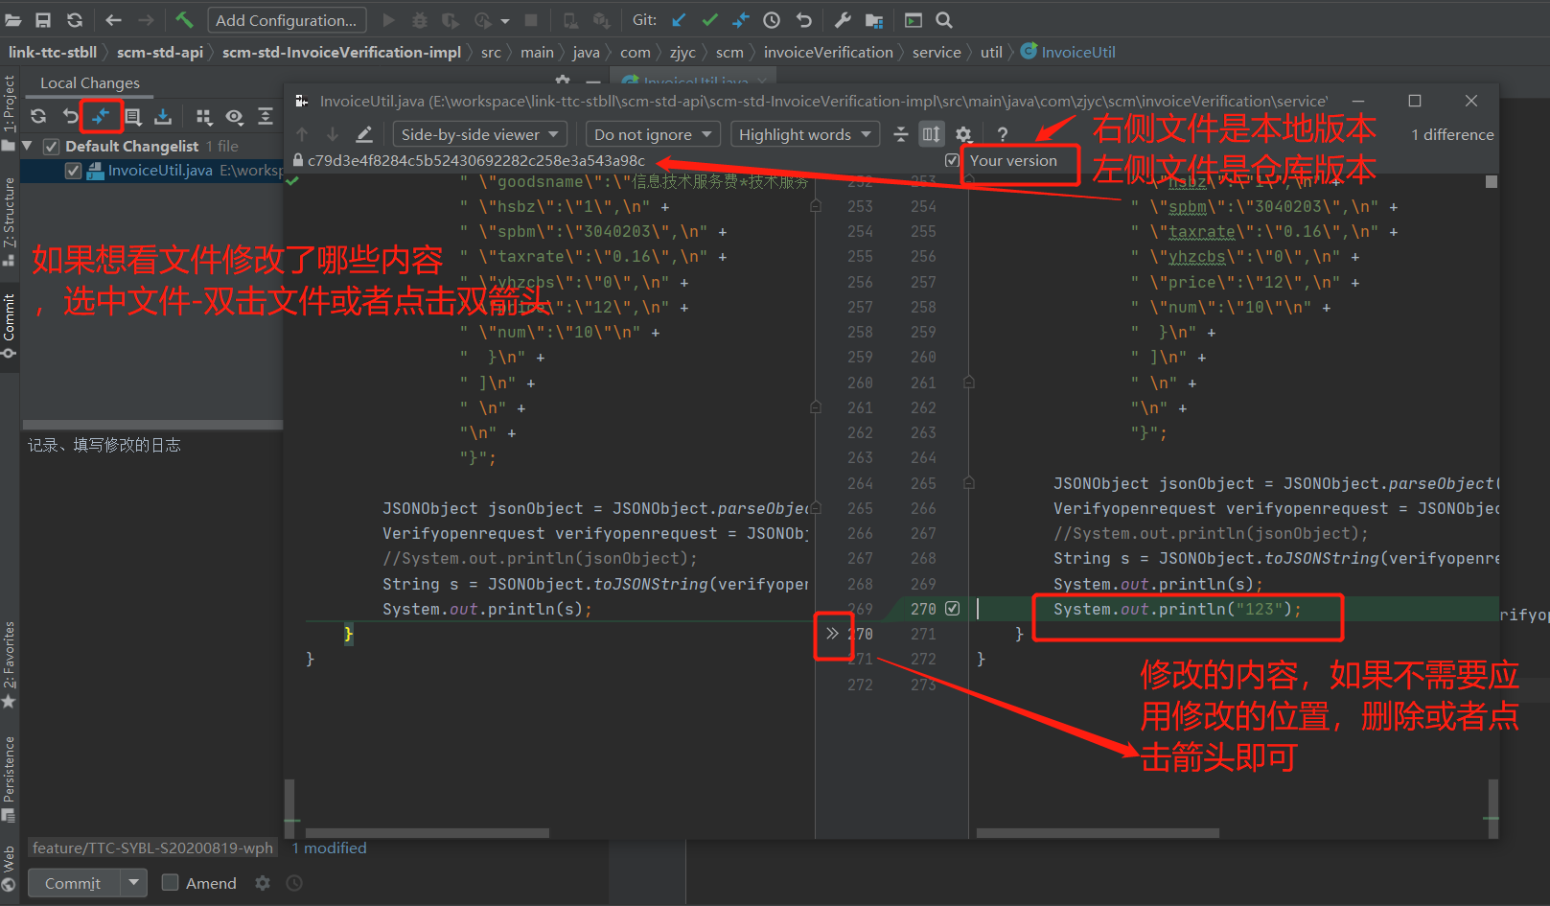1550x906 pixels.
Task: Open the Side-by-side viewer dropdown
Action: click(x=480, y=134)
